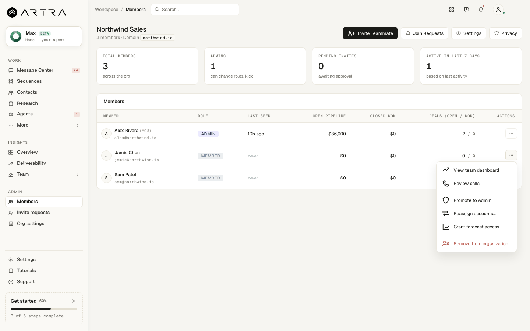
Task: Click the Artra logo
Action: tap(37, 13)
